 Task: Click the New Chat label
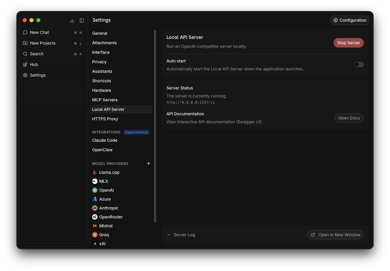pos(40,32)
